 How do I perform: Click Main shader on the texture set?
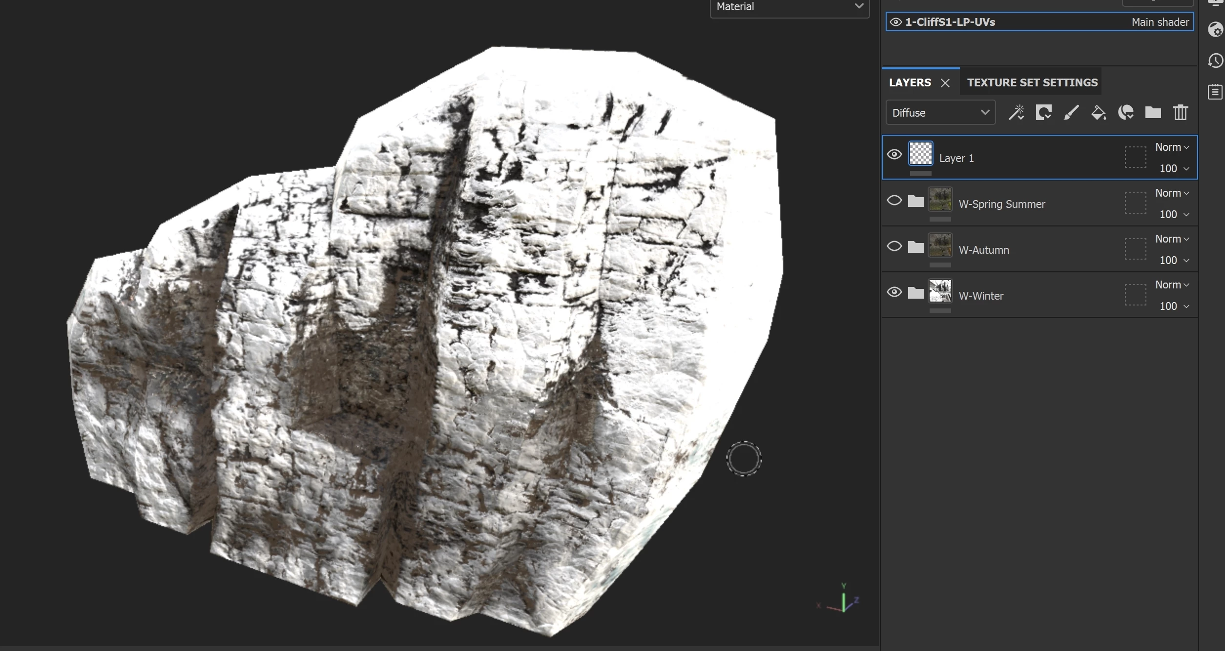pos(1160,22)
